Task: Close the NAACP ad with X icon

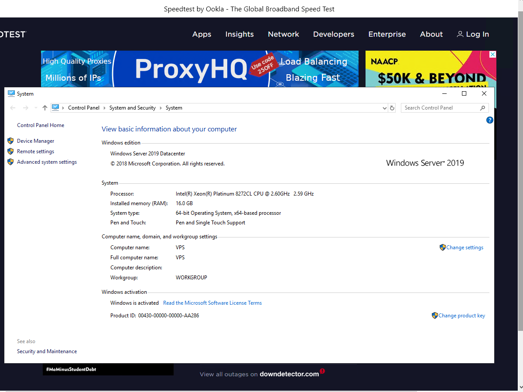Action: 492,55
